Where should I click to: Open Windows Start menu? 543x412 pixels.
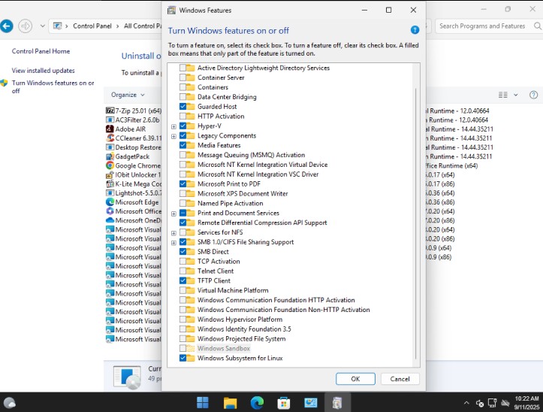[x=203, y=403]
